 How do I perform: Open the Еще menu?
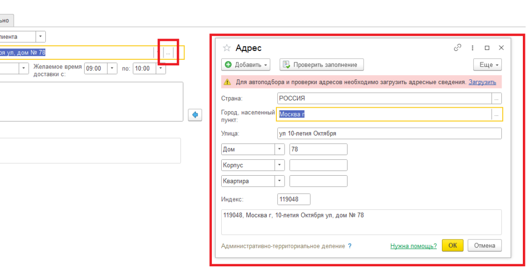point(487,65)
